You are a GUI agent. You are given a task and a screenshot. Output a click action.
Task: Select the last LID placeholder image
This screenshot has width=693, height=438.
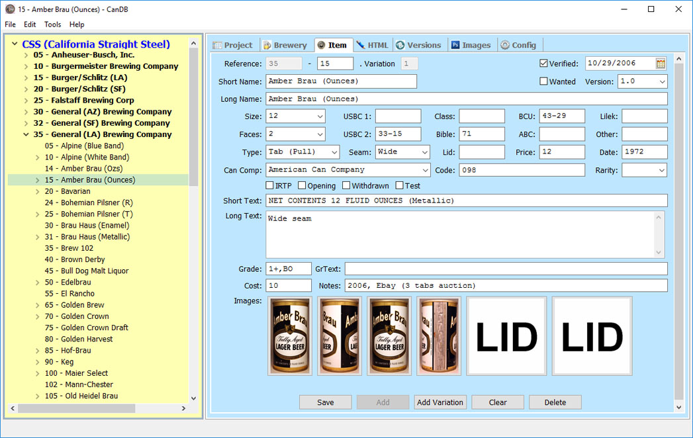point(592,336)
